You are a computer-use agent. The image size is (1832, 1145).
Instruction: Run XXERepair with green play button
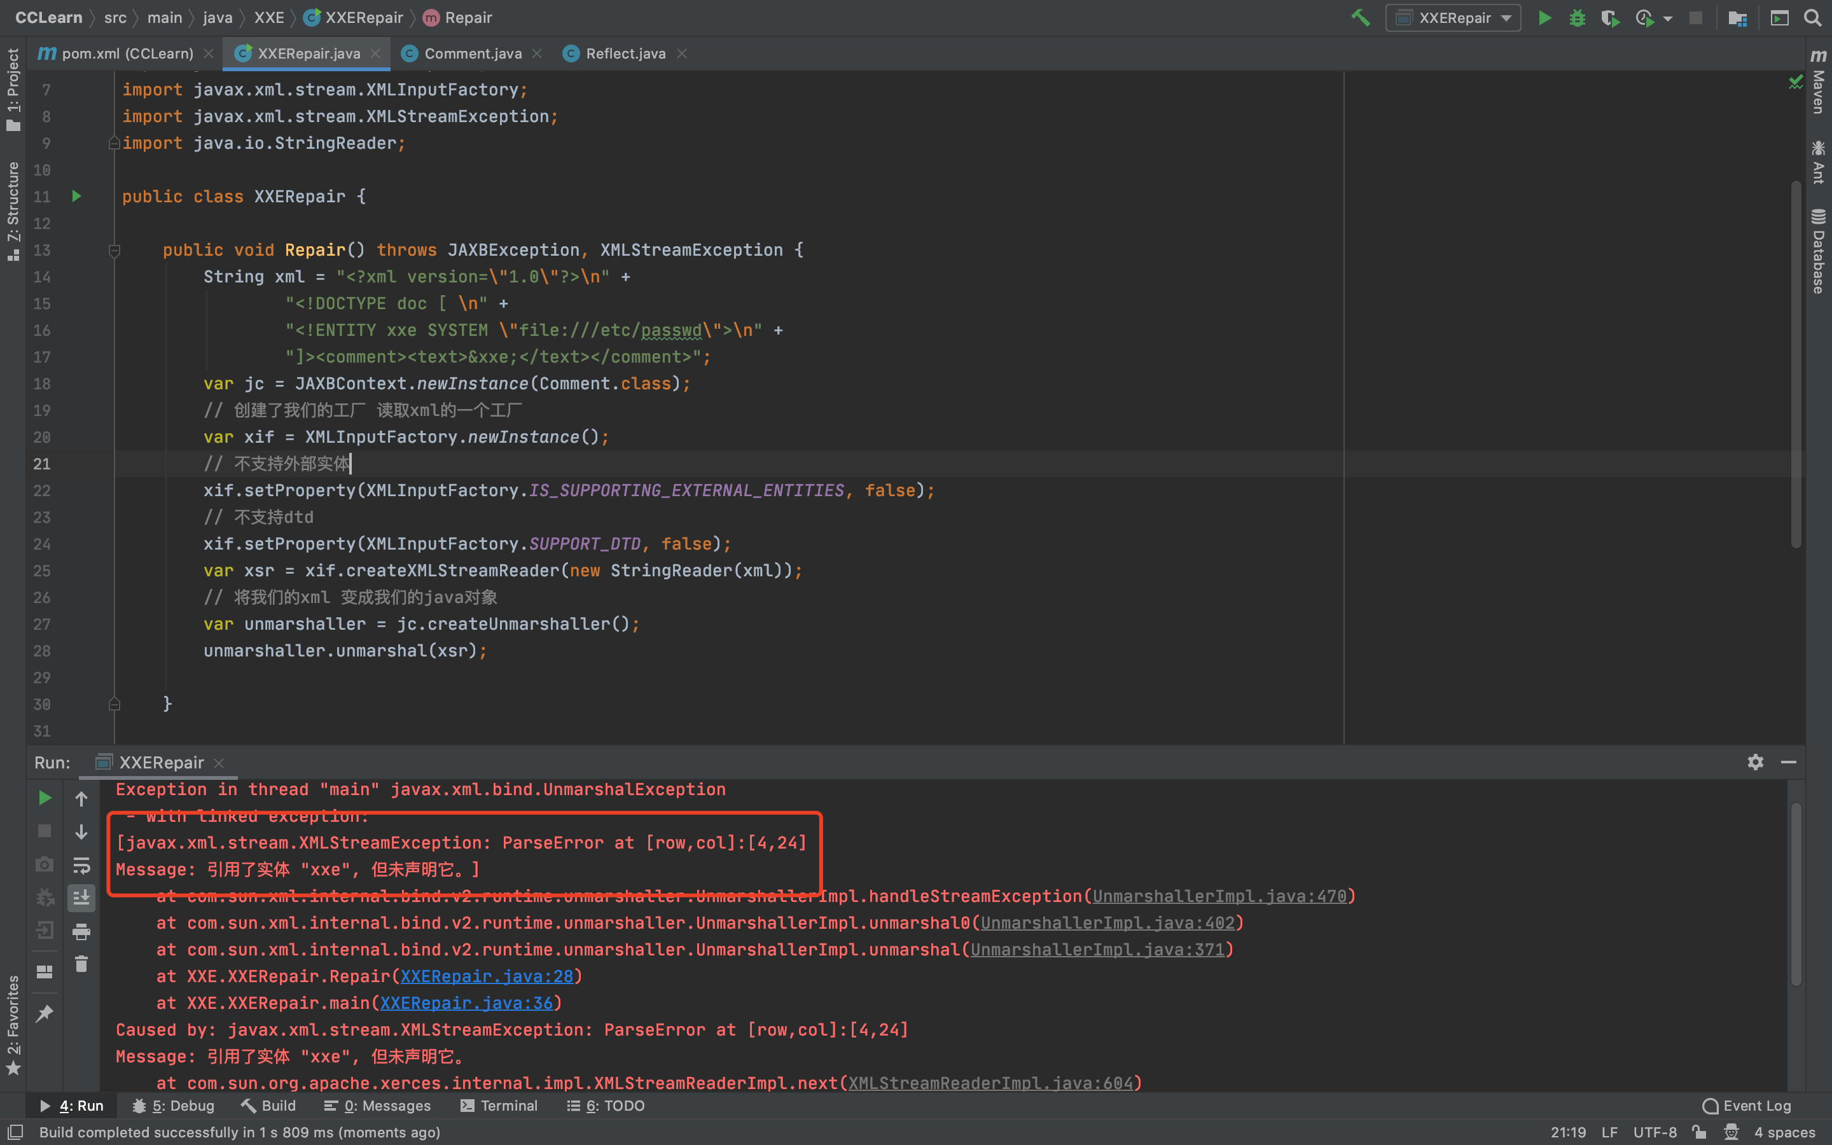click(1544, 17)
